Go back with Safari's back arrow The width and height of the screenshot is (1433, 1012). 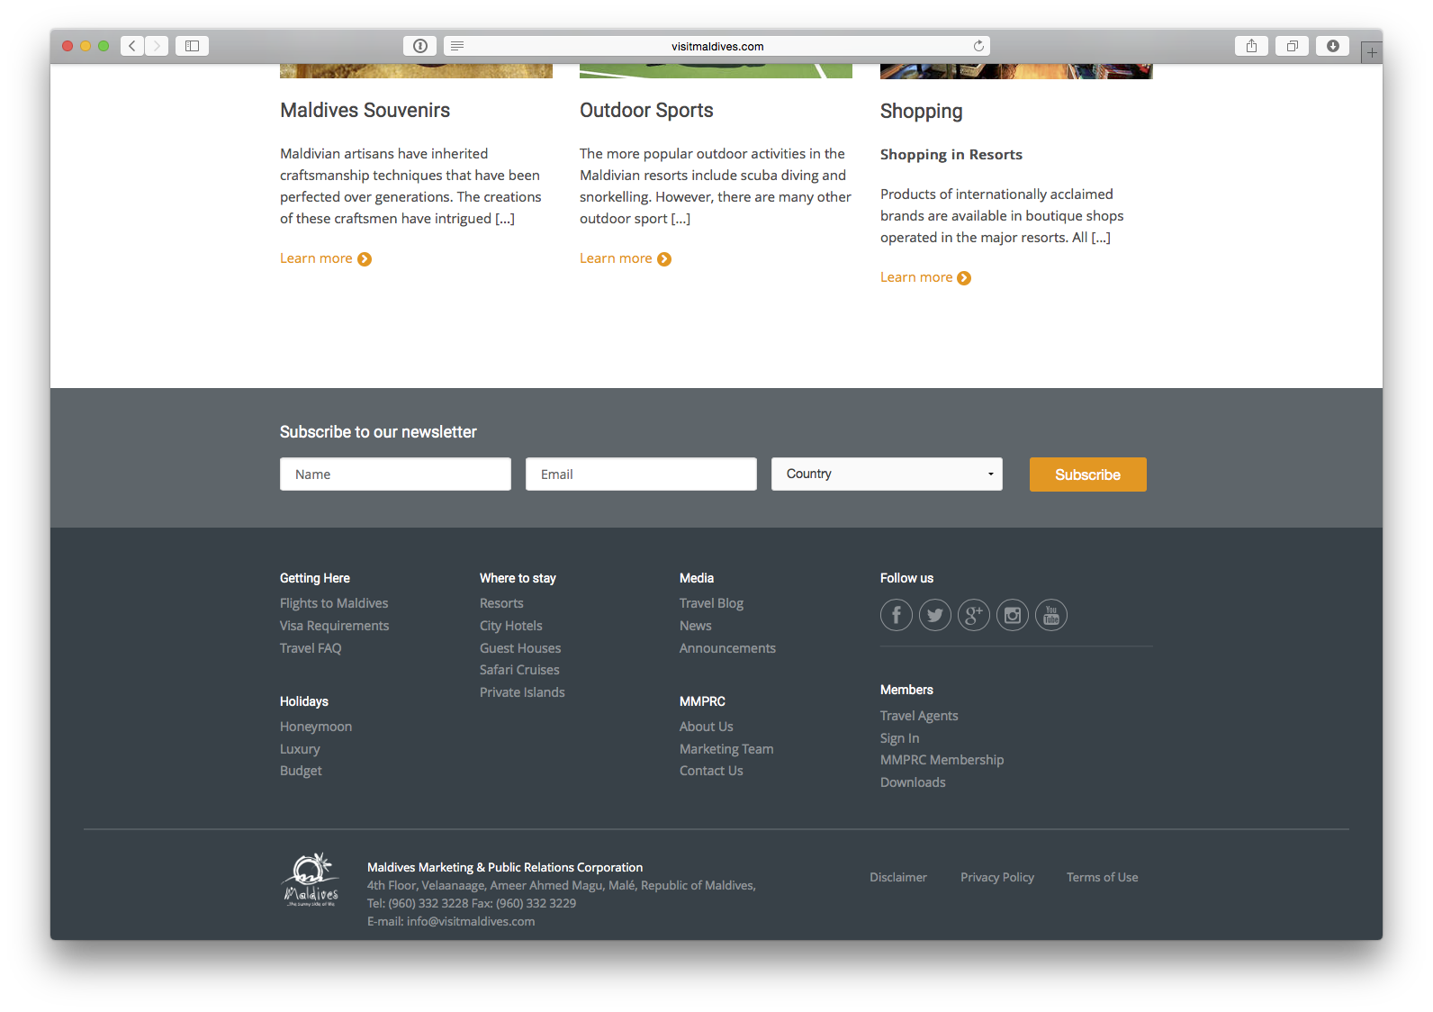tap(132, 46)
